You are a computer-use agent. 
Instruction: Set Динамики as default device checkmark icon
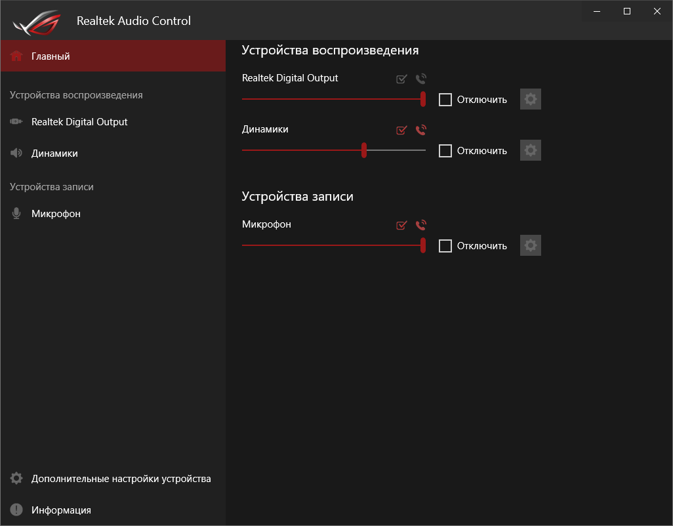402,130
